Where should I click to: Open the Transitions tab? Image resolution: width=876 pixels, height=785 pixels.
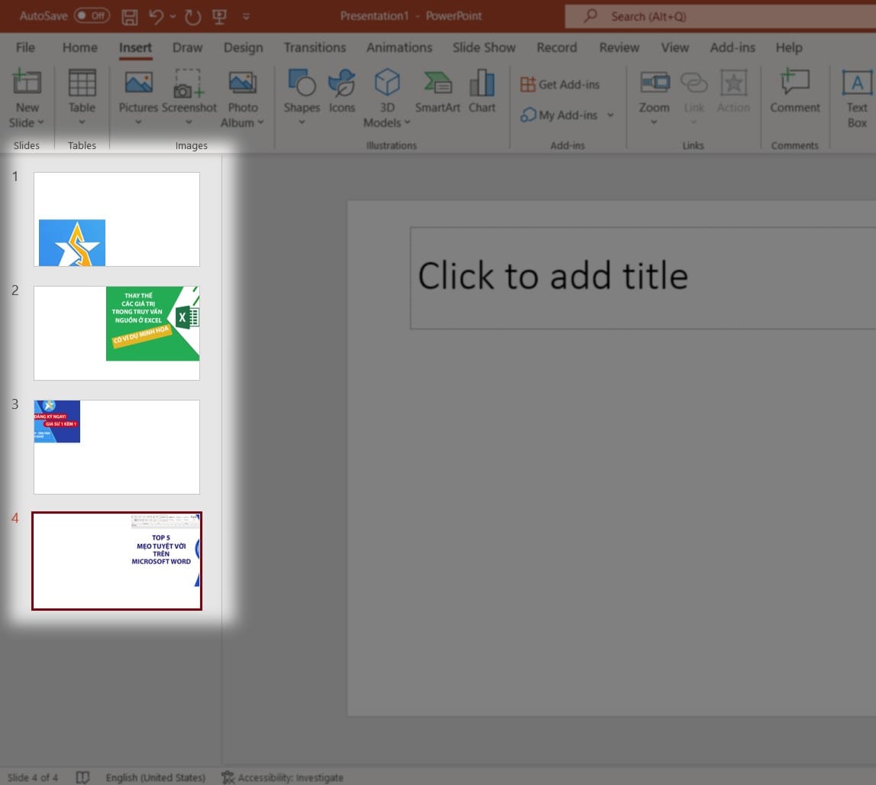(315, 47)
